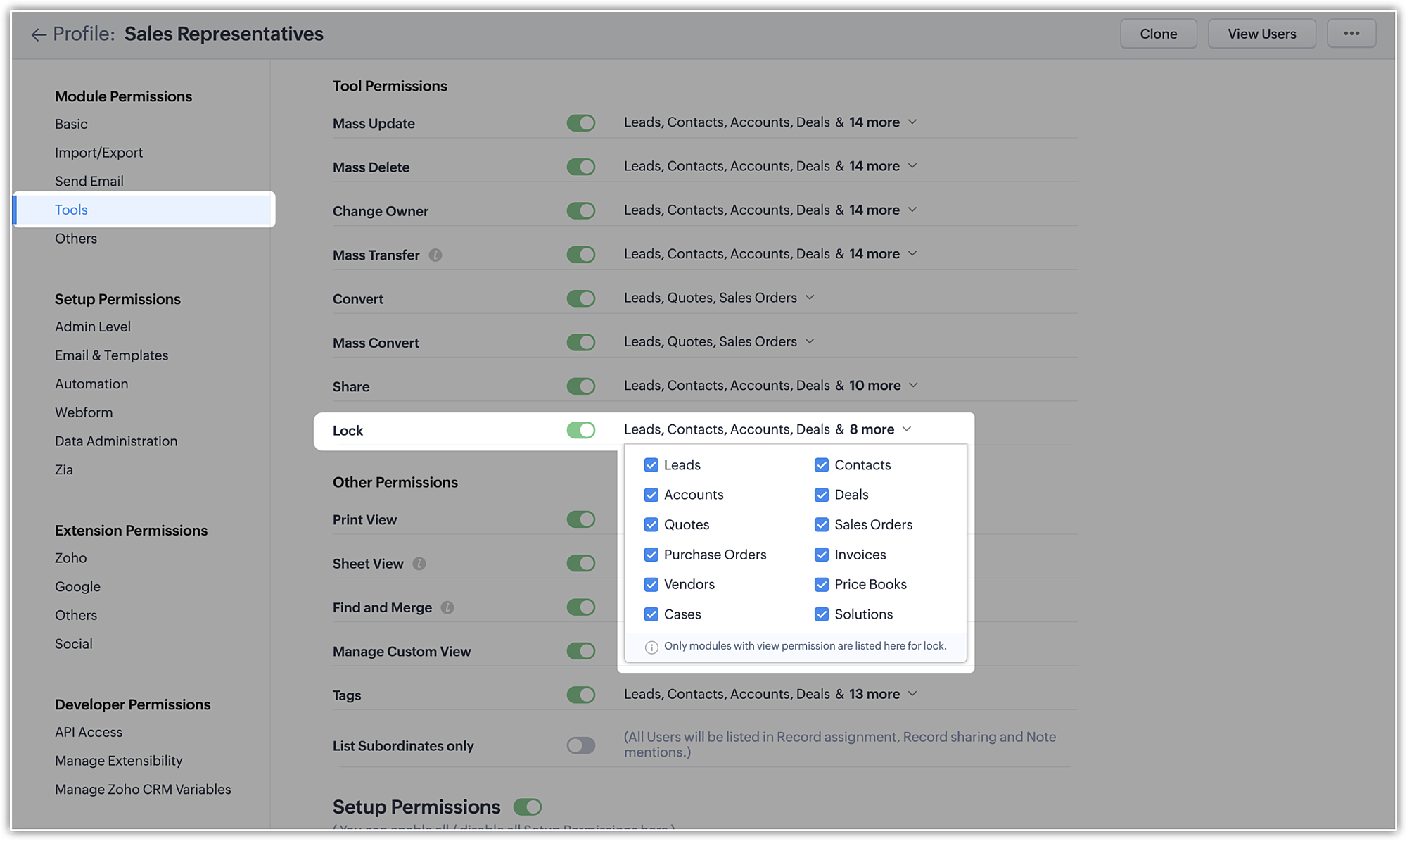Viewport: 1407px width, 841px height.
Task: Click the Find and Merge info icon
Action: [x=447, y=607]
